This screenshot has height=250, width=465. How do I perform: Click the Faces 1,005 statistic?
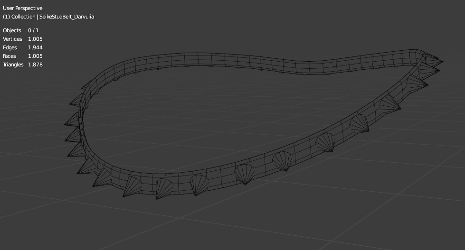point(22,56)
